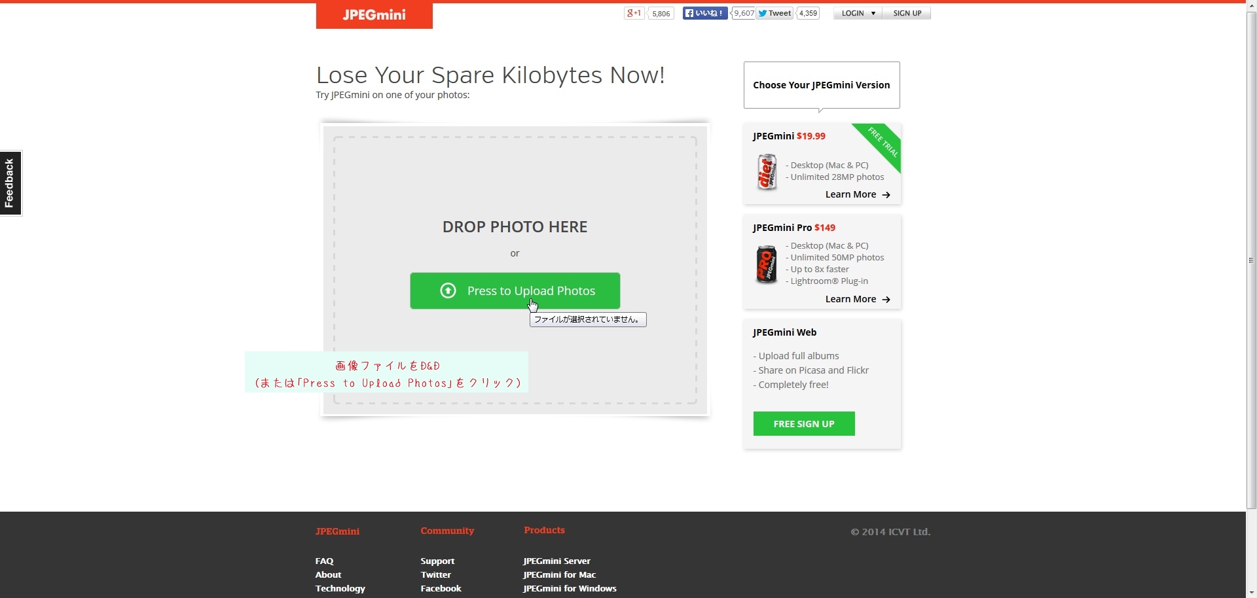Click Learn More for JPEGmini Pro $149

pyautogui.click(x=858, y=299)
